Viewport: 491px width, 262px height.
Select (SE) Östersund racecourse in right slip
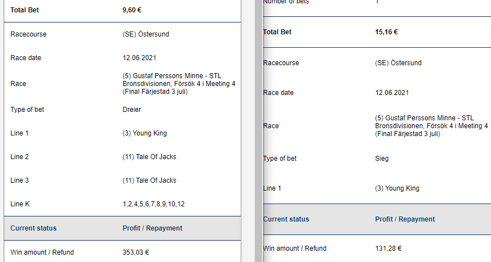click(x=399, y=63)
